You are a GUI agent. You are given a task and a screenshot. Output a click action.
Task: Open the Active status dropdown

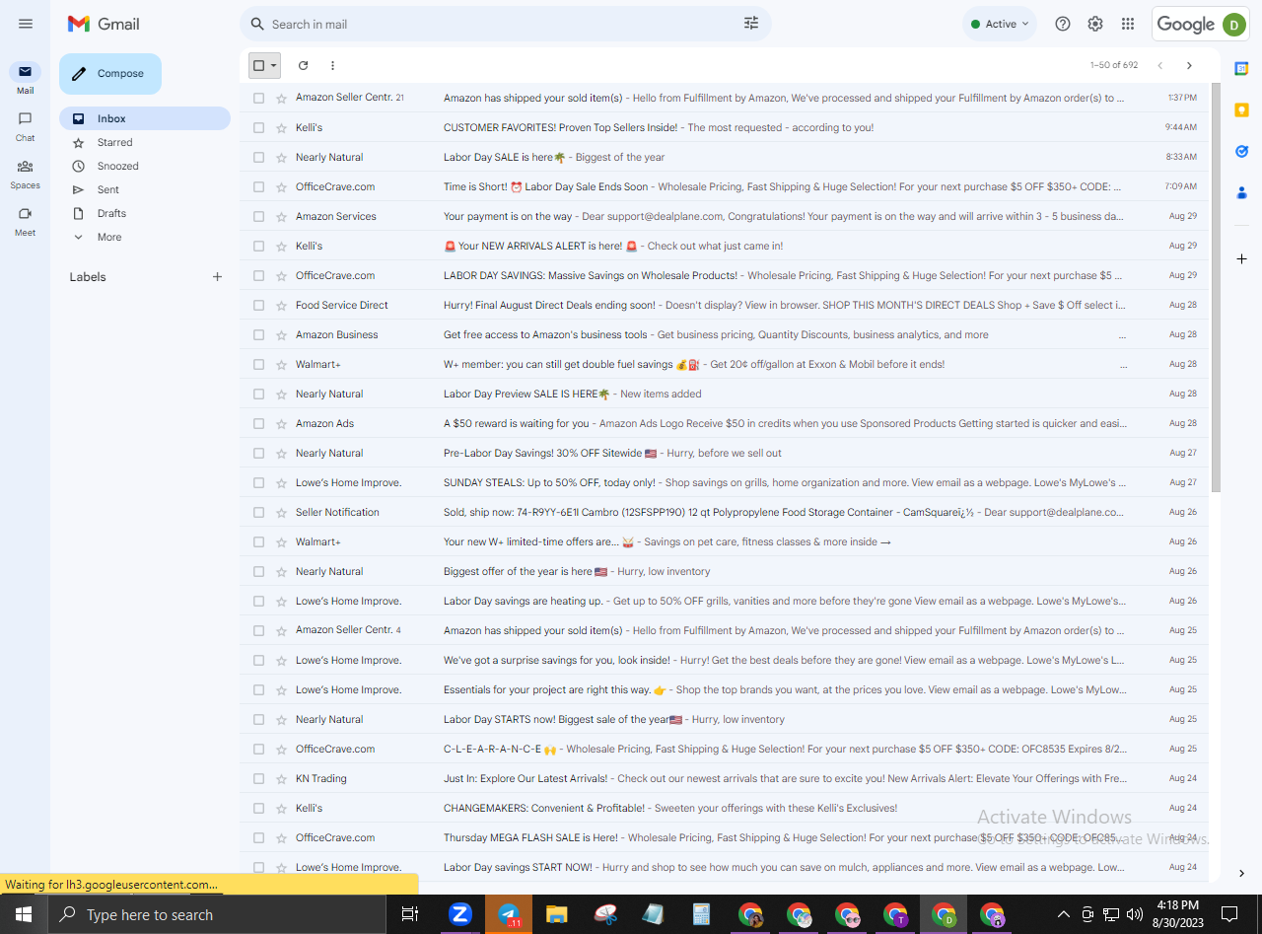pos(1000,24)
